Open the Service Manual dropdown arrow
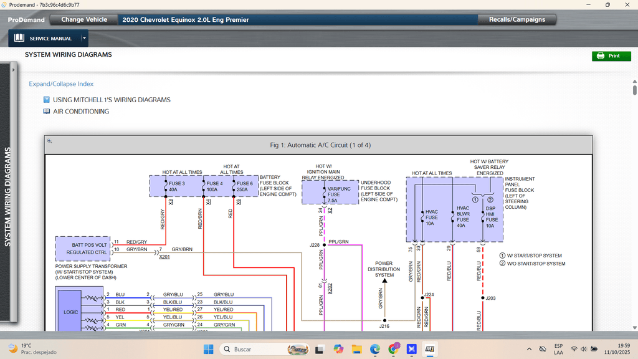 tap(84, 39)
